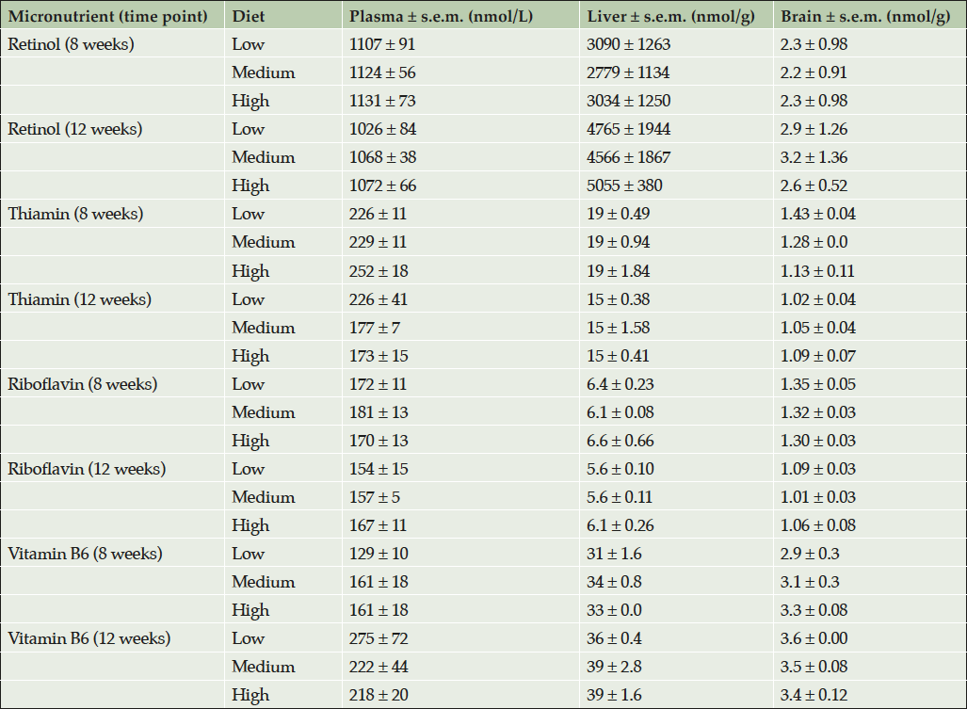The width and height of the screenshot is (967, 709).
Task: Click the Retinol (12 weeks) row label
Action: (x=74, y=129)
